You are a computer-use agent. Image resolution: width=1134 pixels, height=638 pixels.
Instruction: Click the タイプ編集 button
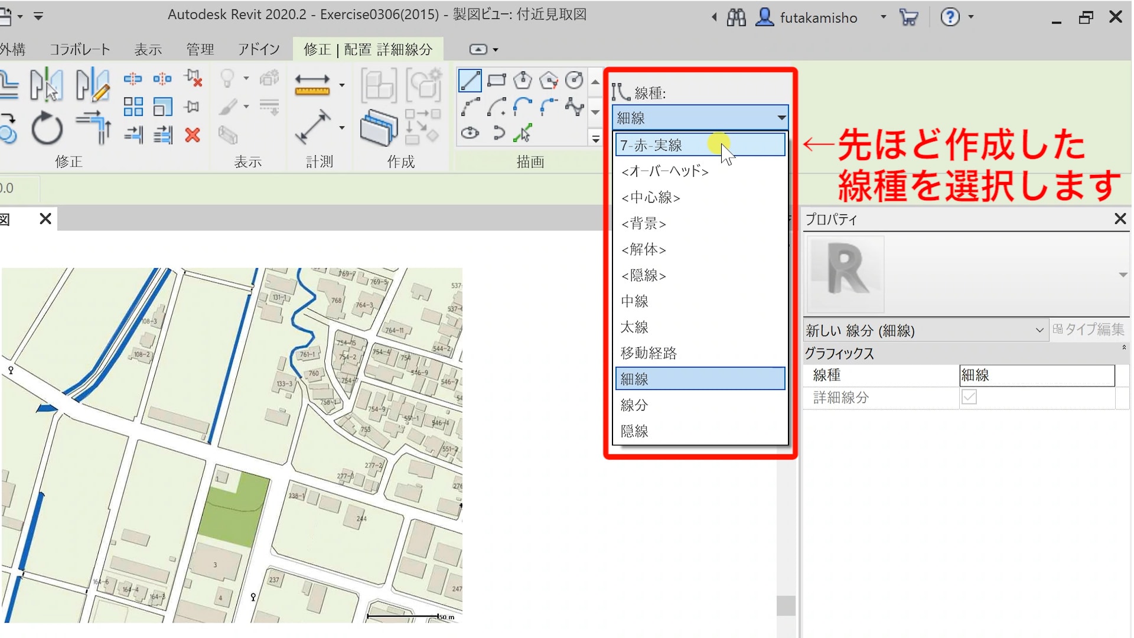tap(1089, 329)
